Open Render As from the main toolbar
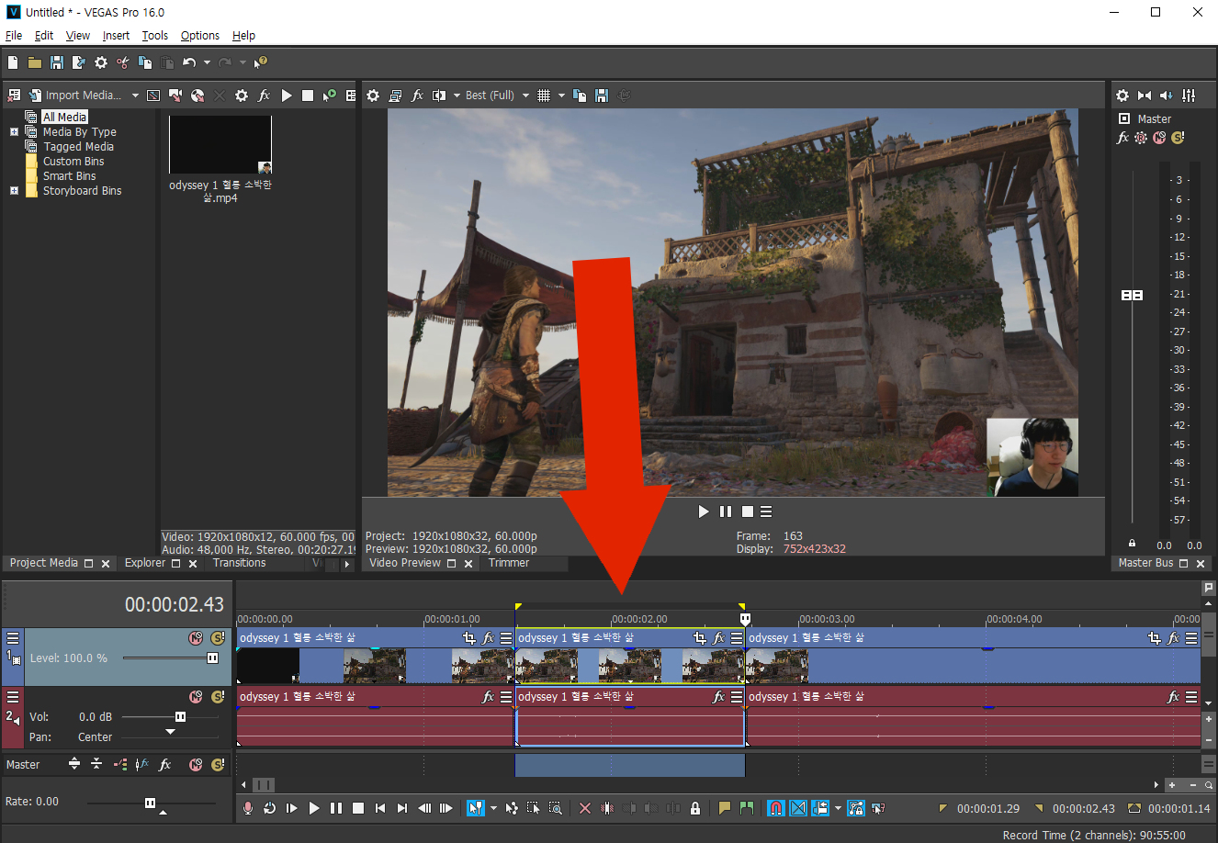Screen dimensions: 1218x843 [79, 62]
